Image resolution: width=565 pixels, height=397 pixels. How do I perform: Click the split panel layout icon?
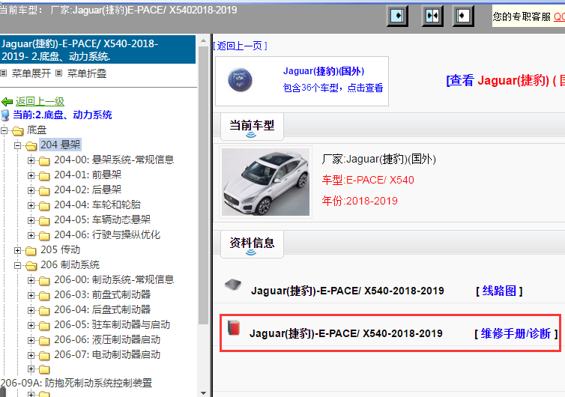click(432, 16)
